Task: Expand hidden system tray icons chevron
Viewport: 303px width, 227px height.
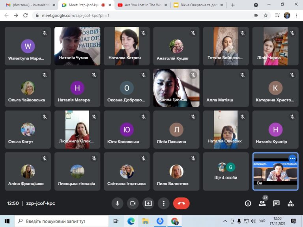Action: click(x=225, y=221)
